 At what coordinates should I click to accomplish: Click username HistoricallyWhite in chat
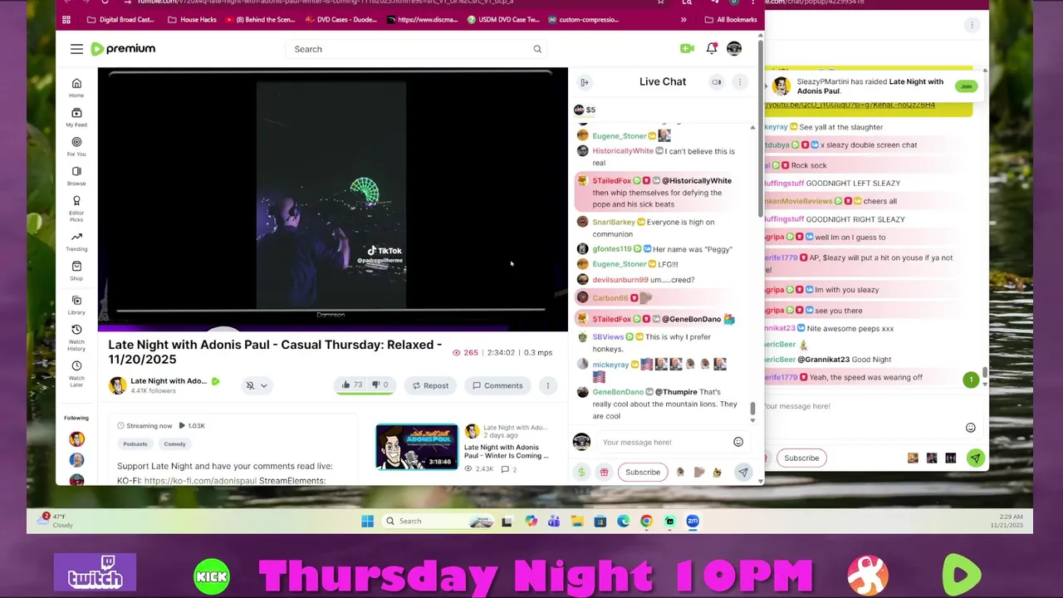tap(623, 151)
